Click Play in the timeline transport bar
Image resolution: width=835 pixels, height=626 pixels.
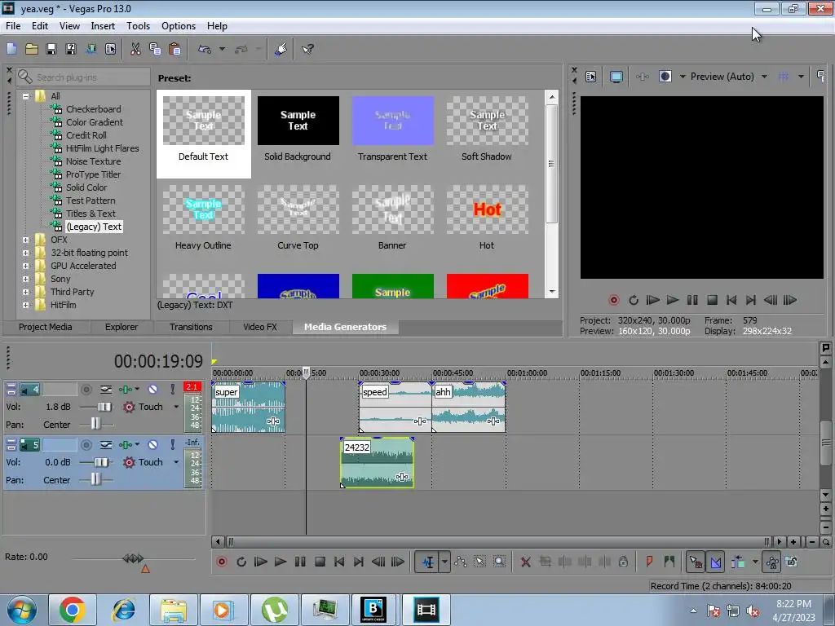[x=281, y=562]
